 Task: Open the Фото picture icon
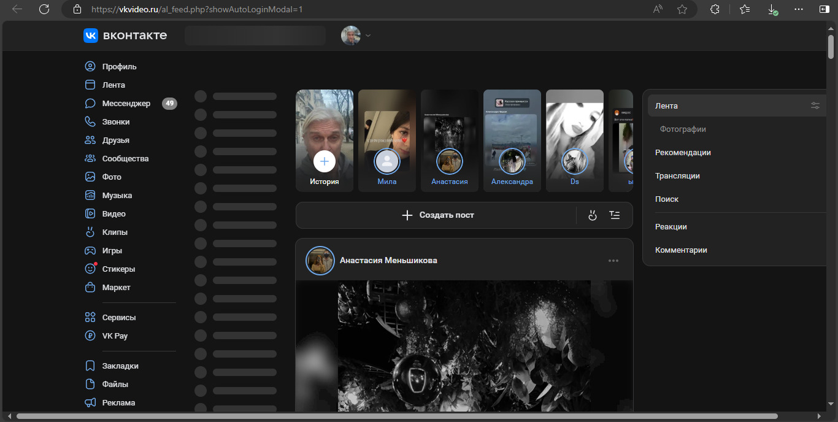click(x=90, y=177)
